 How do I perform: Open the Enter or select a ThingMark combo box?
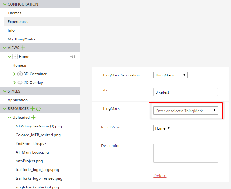coord(186,111)
